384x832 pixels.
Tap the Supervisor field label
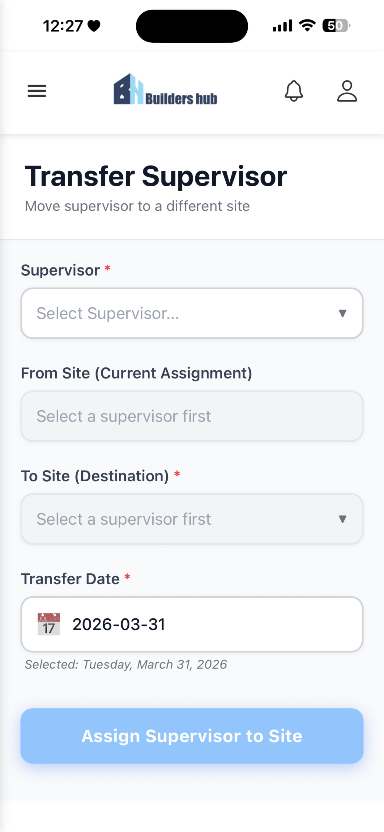point(60,270)
